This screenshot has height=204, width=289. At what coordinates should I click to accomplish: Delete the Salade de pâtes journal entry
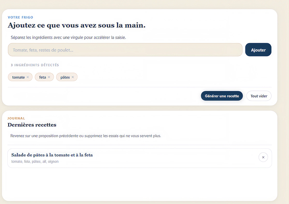263,157
